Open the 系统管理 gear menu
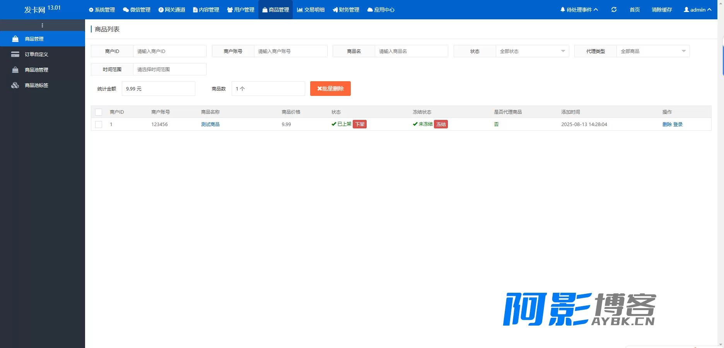The width and height of the screenshot is (724, 348). click(102, 10)
